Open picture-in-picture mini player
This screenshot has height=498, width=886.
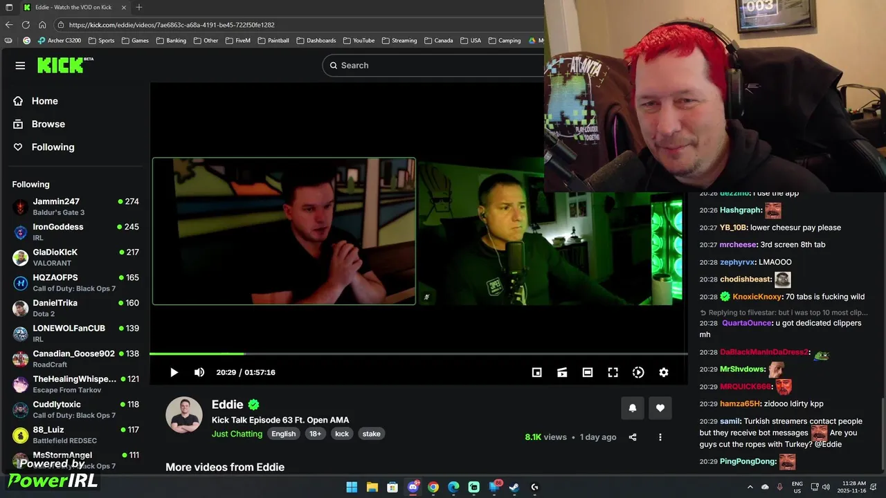coord(536,372)
